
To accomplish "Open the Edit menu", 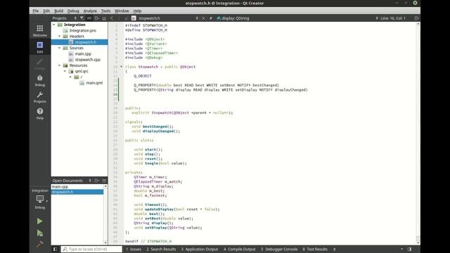I will pyautogui.click(x=46, y=11).
